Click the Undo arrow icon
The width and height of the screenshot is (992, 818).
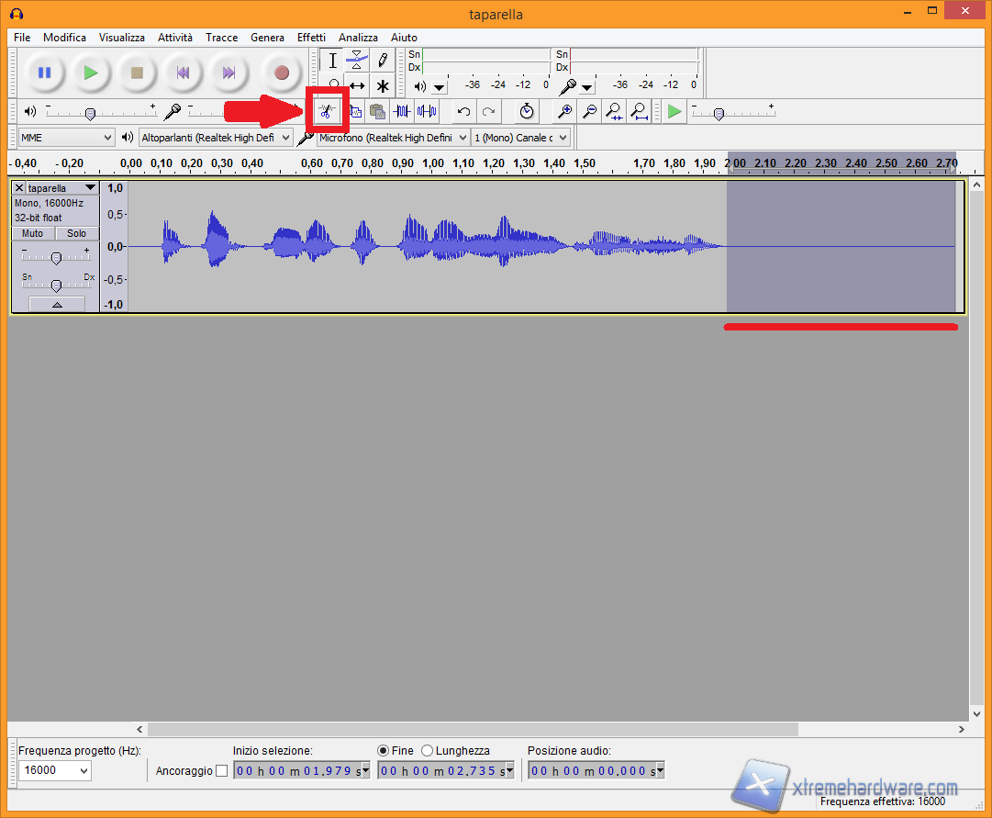pos(464,112)
